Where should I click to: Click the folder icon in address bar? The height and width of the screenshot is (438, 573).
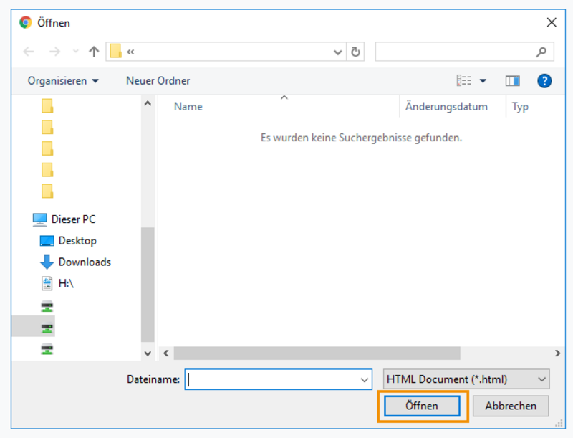(x=115, y=51)
